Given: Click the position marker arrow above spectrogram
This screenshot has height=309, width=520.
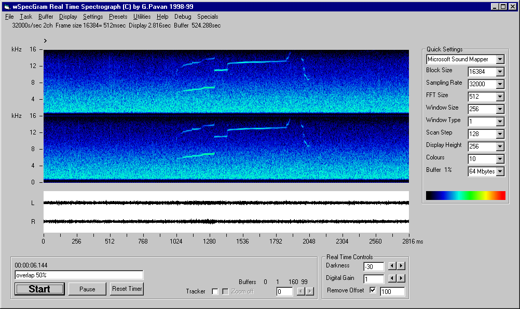Looking at the screenshot, I should tap(46, 41).
